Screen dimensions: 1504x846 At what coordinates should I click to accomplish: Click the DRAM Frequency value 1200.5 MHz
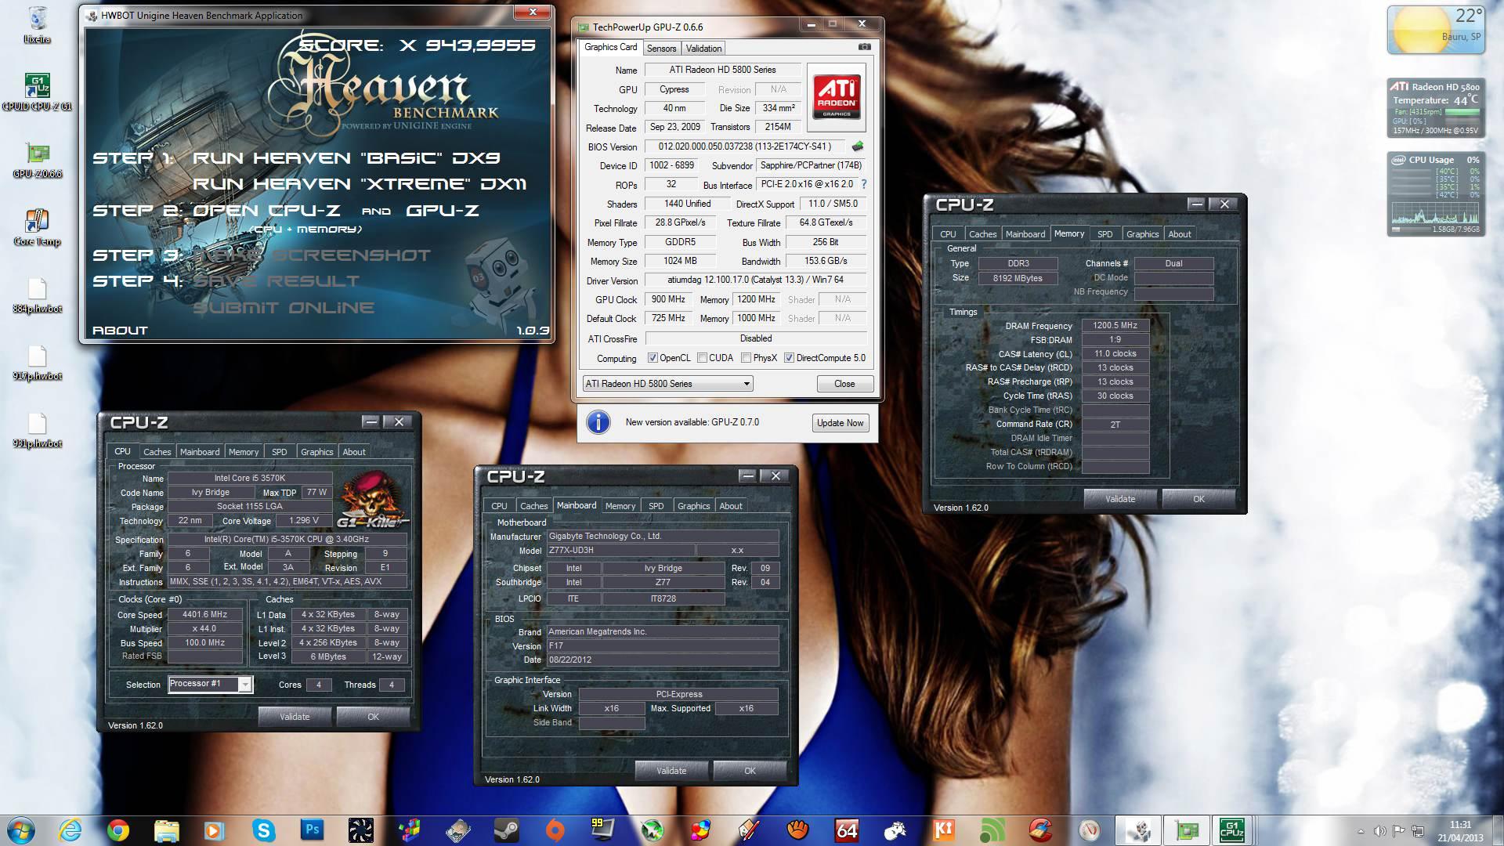point(1115,325)
